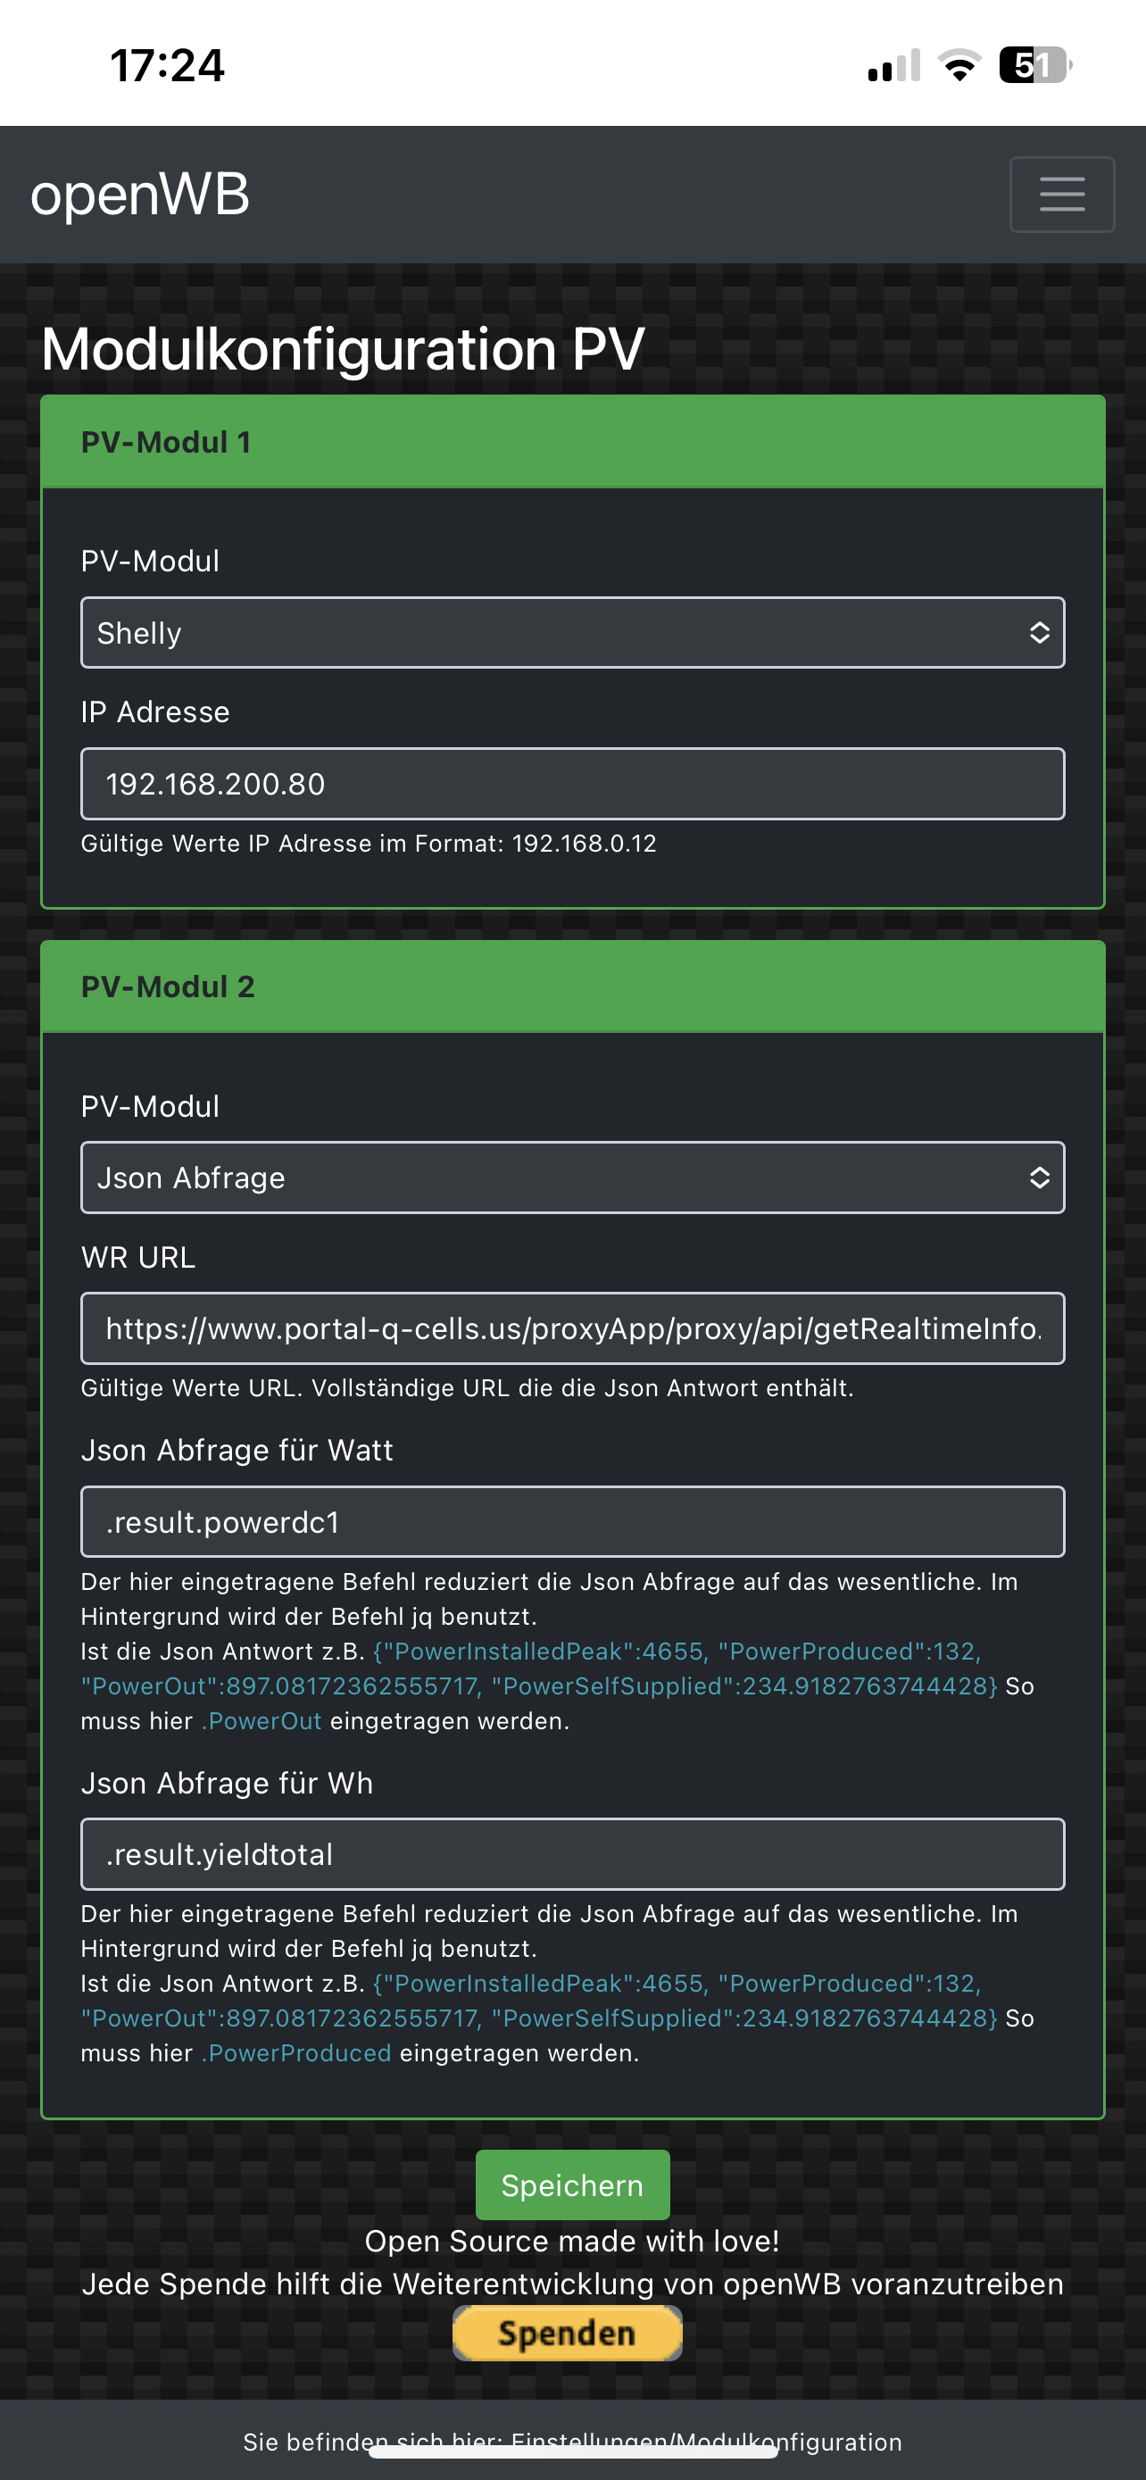The height and width of the screenshot is (2480, 1146).
Task: Tap the openWB brand logo text
Action: 140,195
